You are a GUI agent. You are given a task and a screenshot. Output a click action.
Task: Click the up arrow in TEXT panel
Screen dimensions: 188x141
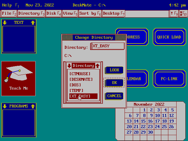[x=33, y=23]
